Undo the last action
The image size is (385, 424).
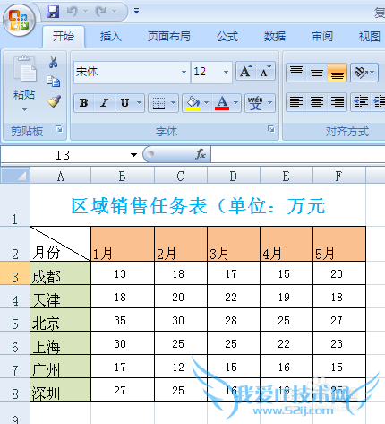(x=72, y=12)
